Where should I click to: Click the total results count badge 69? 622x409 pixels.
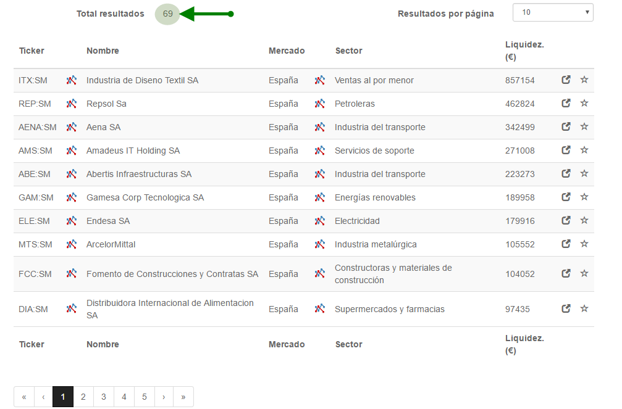click(x=167, y=14)
